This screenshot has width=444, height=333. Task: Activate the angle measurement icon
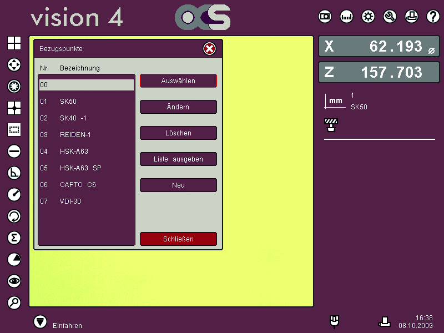(x=14, y=173)
